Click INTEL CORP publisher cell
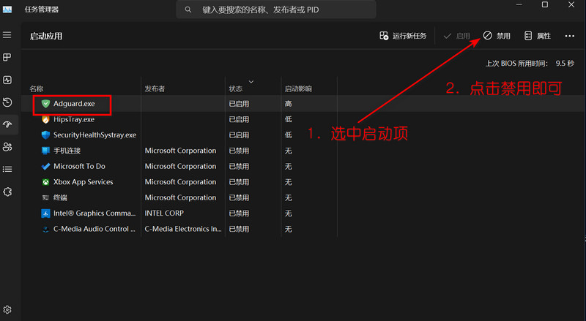The height and width of the screenshot is (321, 586). [164, 214]
